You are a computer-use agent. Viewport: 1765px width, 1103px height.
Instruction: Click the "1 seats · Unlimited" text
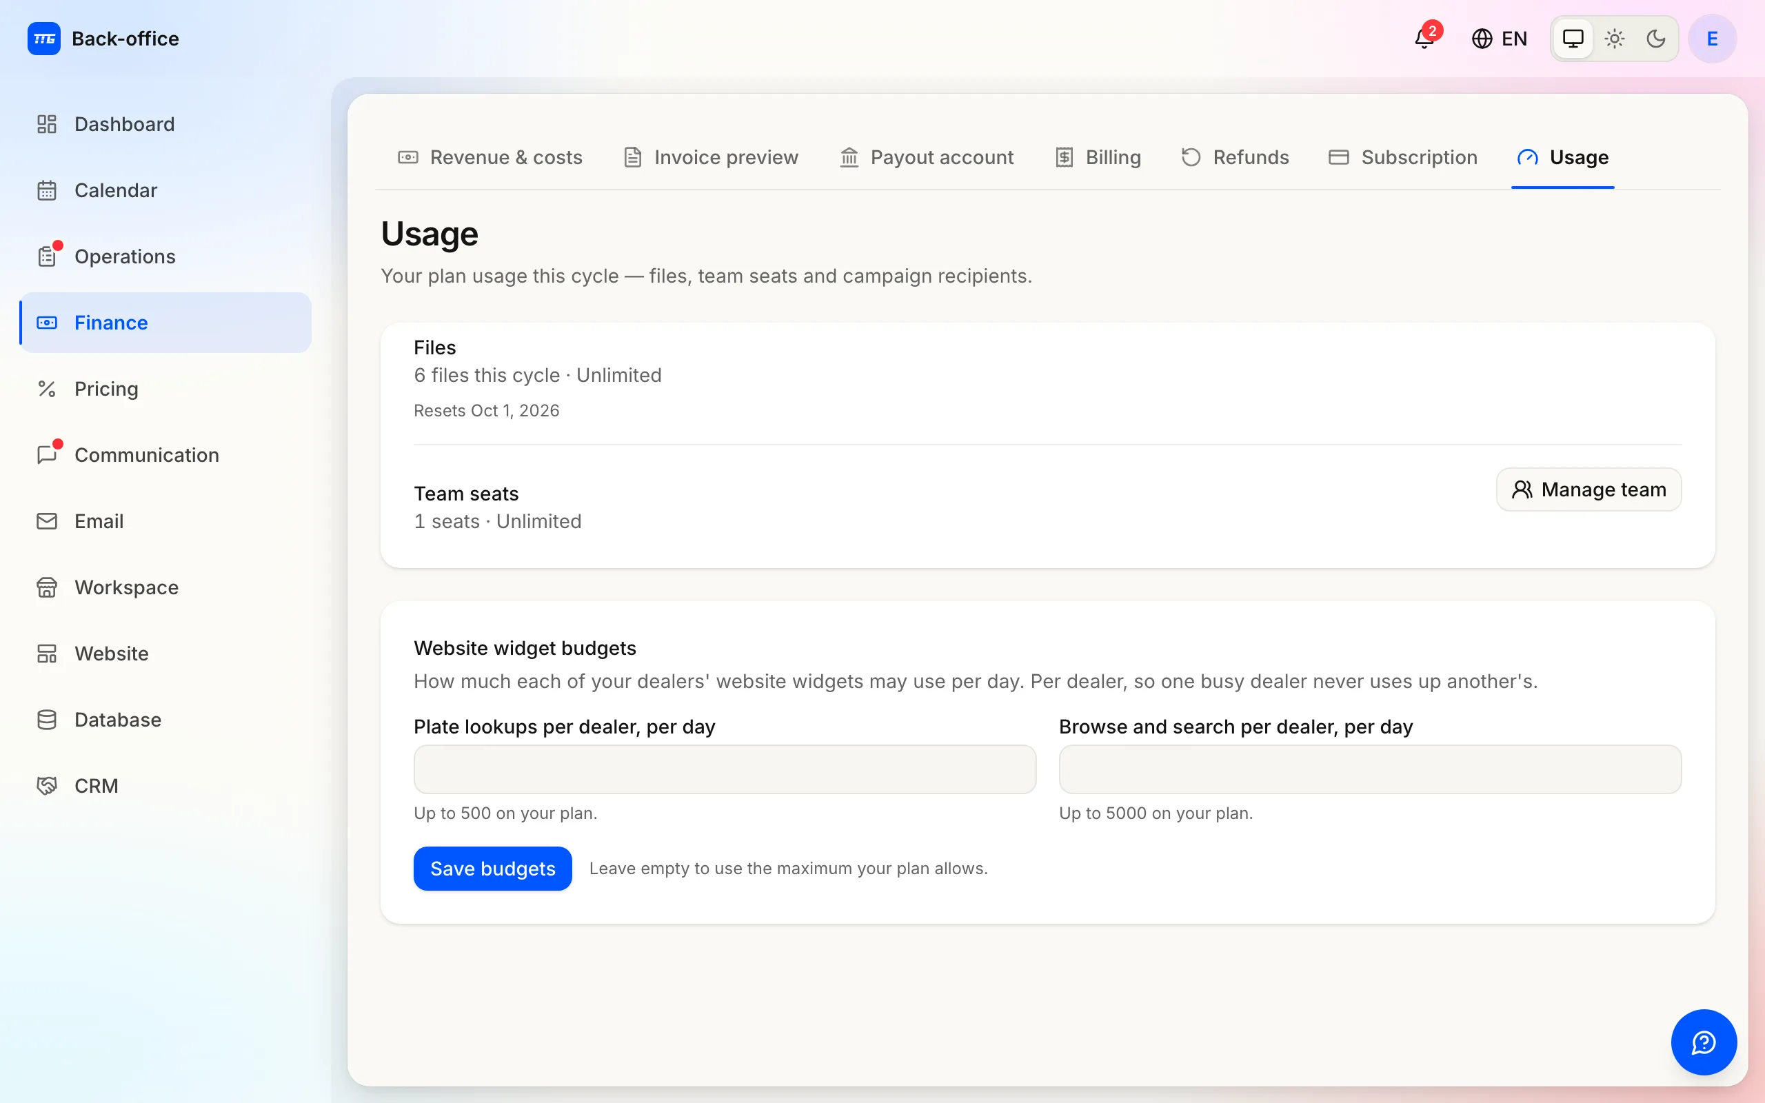coord(497,522)
